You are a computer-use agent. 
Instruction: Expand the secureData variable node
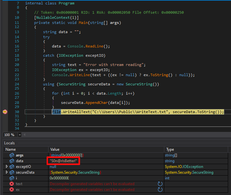coord(7,172)
